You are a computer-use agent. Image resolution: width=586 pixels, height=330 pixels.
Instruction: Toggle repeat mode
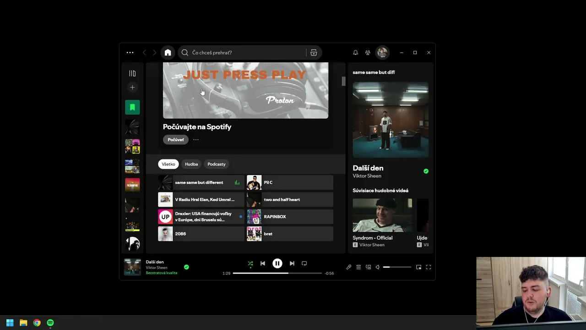click(x=304, y=264)
